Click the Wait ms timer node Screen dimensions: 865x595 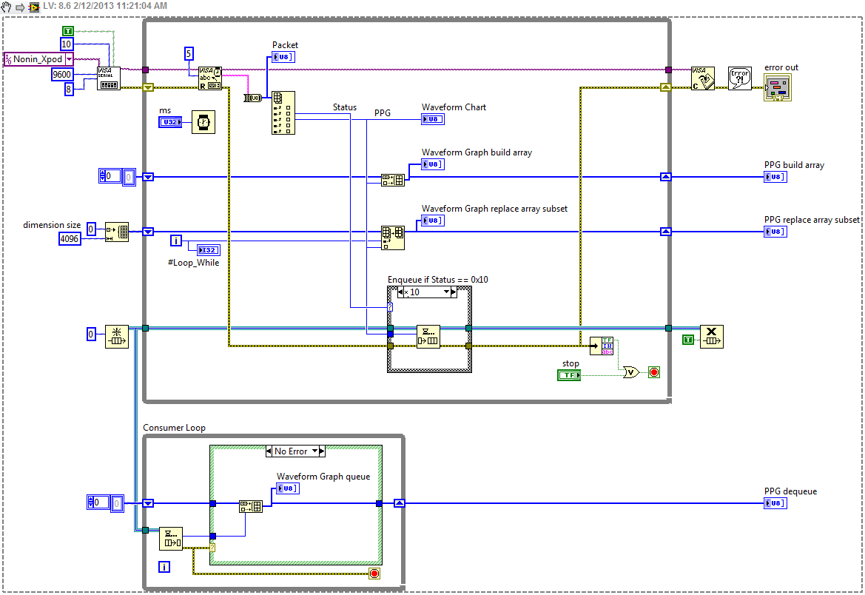pos(203,122)
